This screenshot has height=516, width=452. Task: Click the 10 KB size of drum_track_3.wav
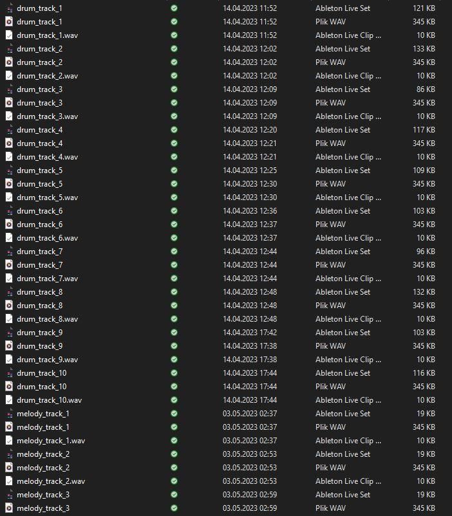[426, 116]
